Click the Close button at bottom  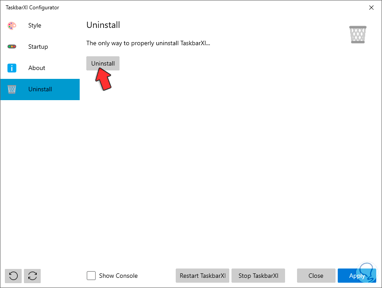click(x=316, y=276)
